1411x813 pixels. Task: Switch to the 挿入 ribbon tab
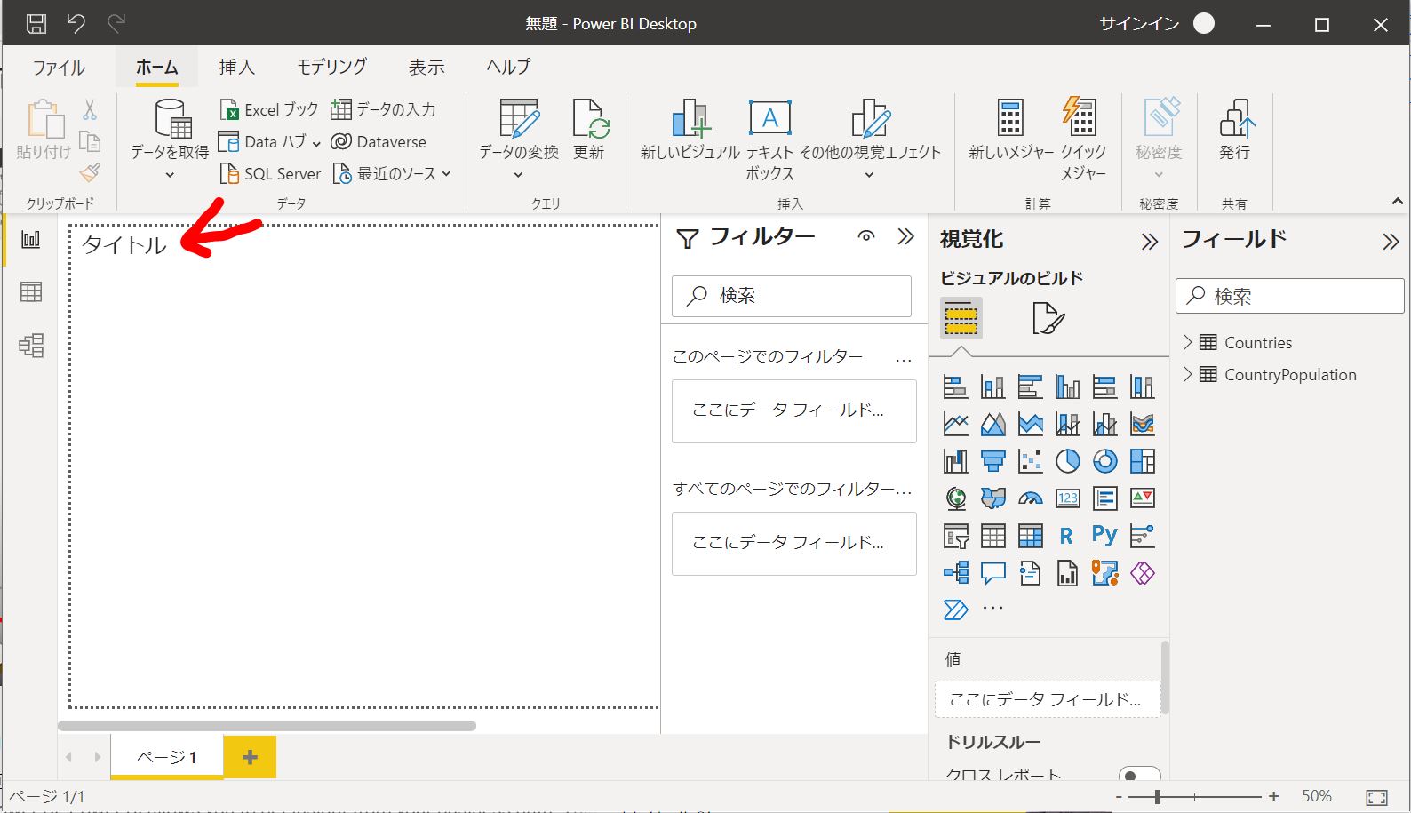pyautogui.click(x=236, y=67)
